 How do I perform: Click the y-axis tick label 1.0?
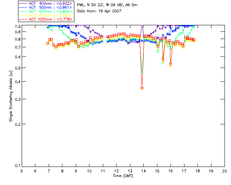tap(18, 26)
